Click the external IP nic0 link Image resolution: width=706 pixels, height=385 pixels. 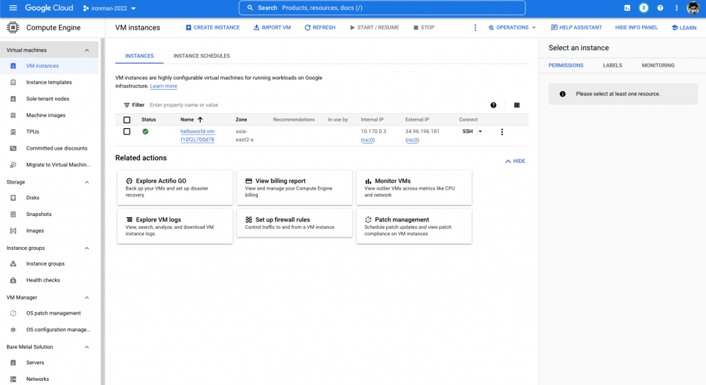(412, 140)
